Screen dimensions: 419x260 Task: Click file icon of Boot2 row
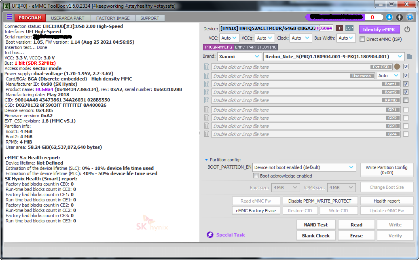coord(207,92)
